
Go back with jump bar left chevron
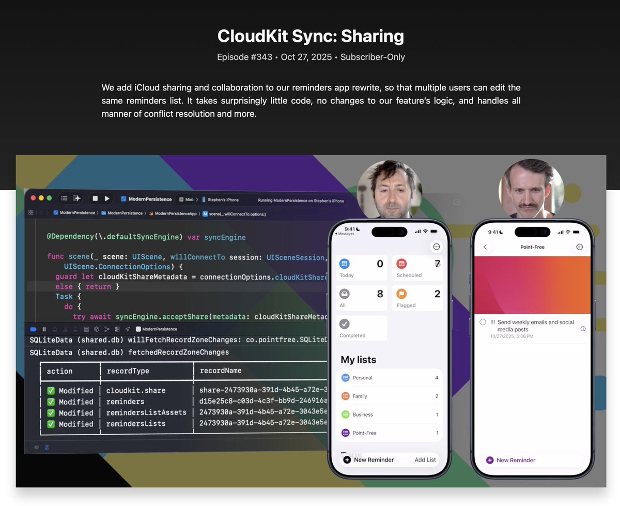(41, 212)
